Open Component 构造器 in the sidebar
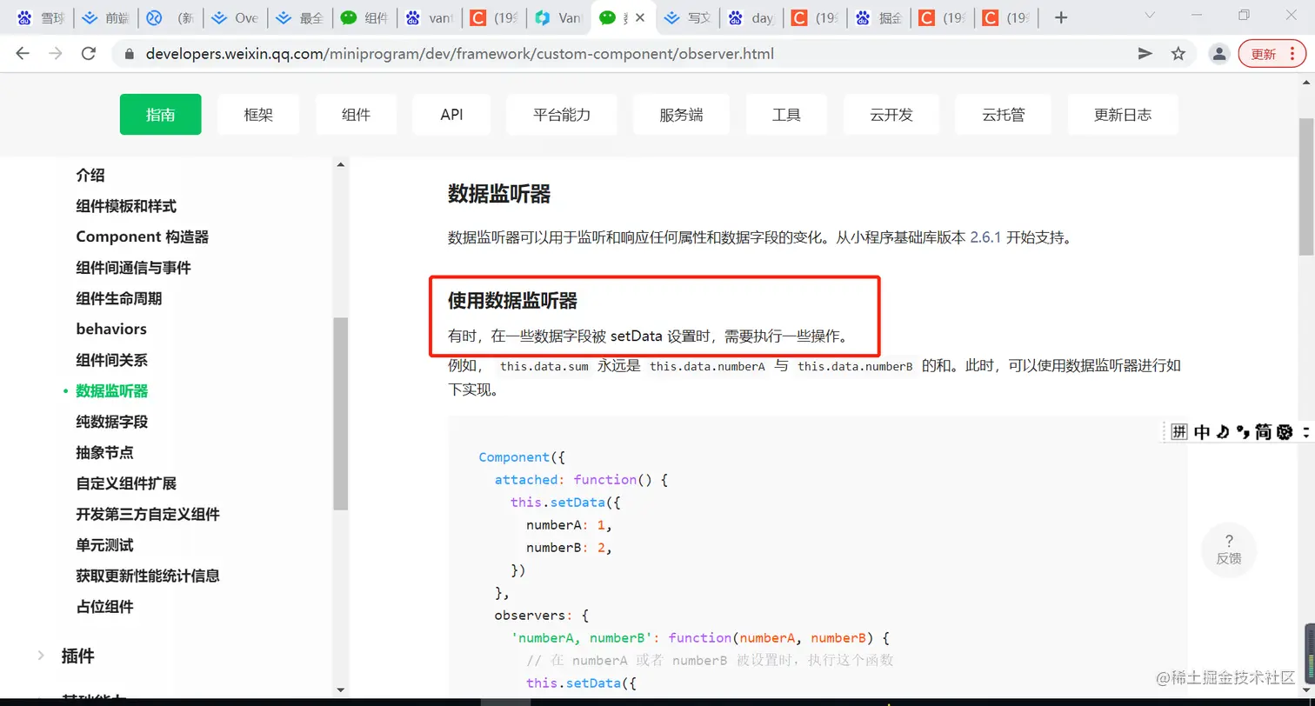 [142, 236]
